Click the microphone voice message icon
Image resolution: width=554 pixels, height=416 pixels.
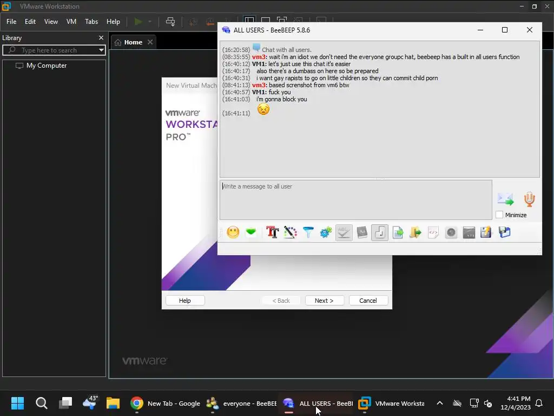(529, 199)
